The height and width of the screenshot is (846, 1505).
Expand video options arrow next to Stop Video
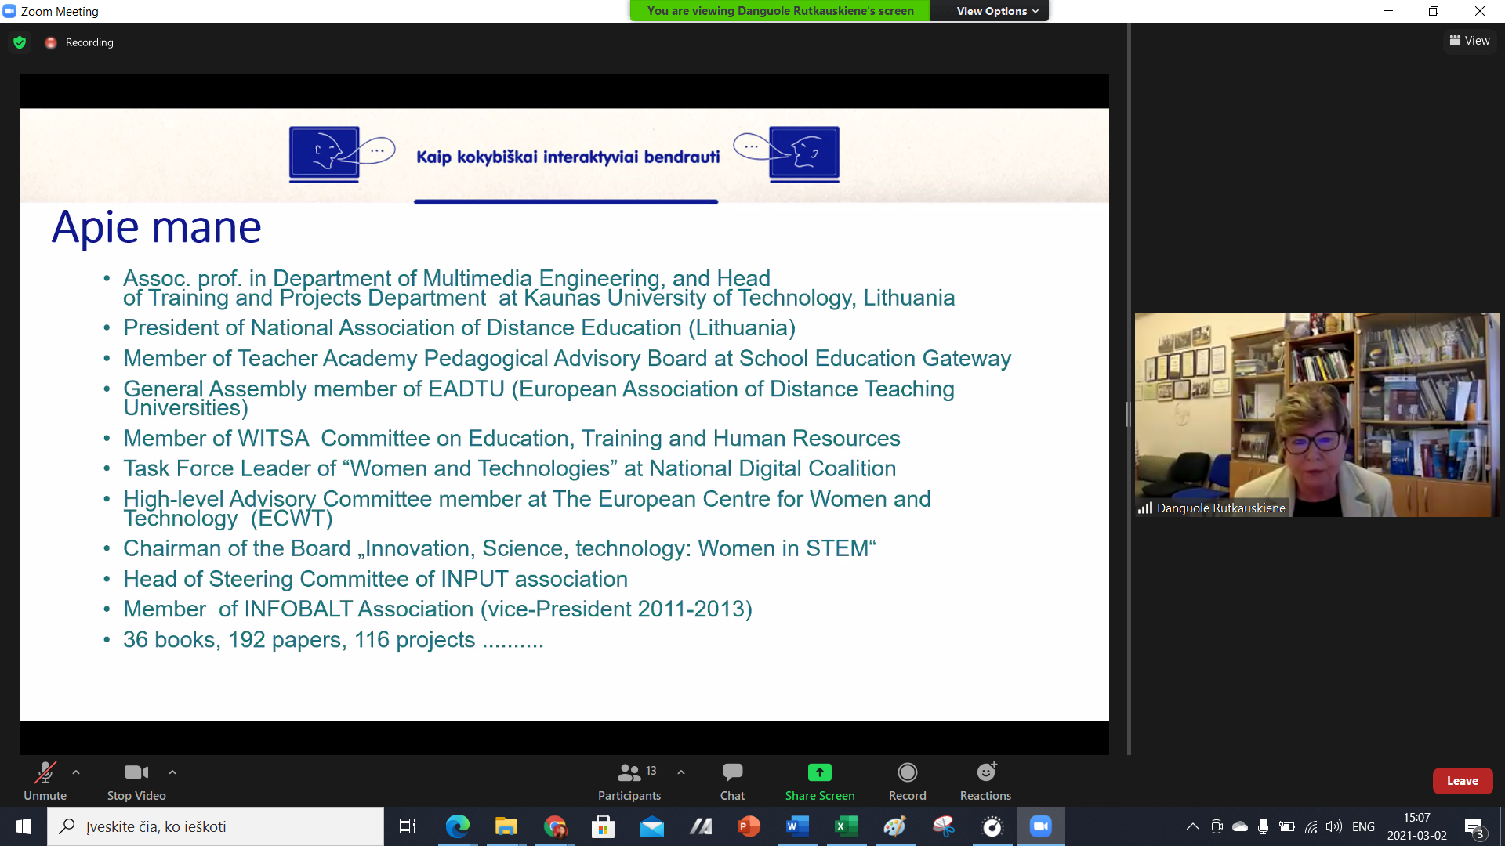pyautogui.click(x=172, y=772)
